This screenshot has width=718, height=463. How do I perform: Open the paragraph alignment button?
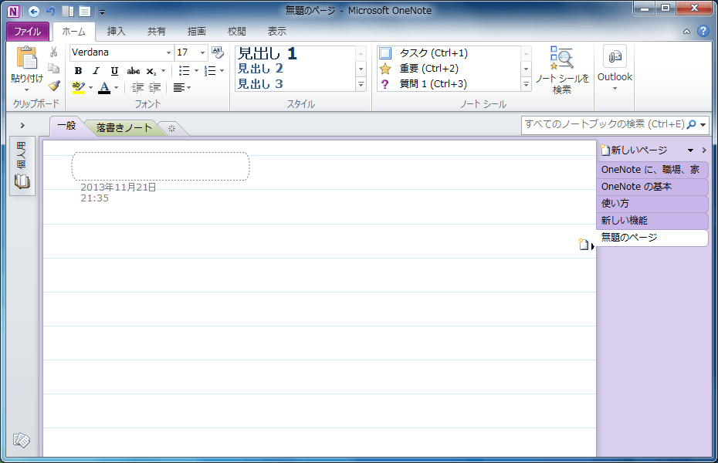point(181,87)
